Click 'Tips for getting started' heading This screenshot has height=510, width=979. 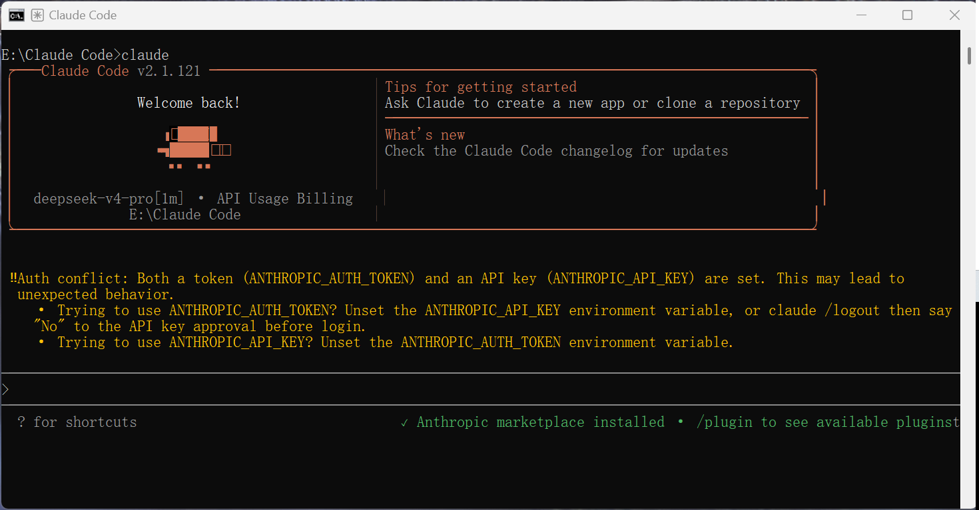[481, 87]
